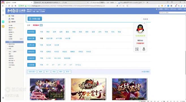Image resolution: width=186 pixels, height=102 pixels.
Task: Click the scissors screenshot icon in the browser toolbar
Action: [x=159, y=6]
